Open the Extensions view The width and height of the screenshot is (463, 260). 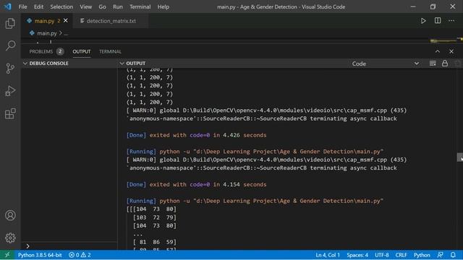10,114
